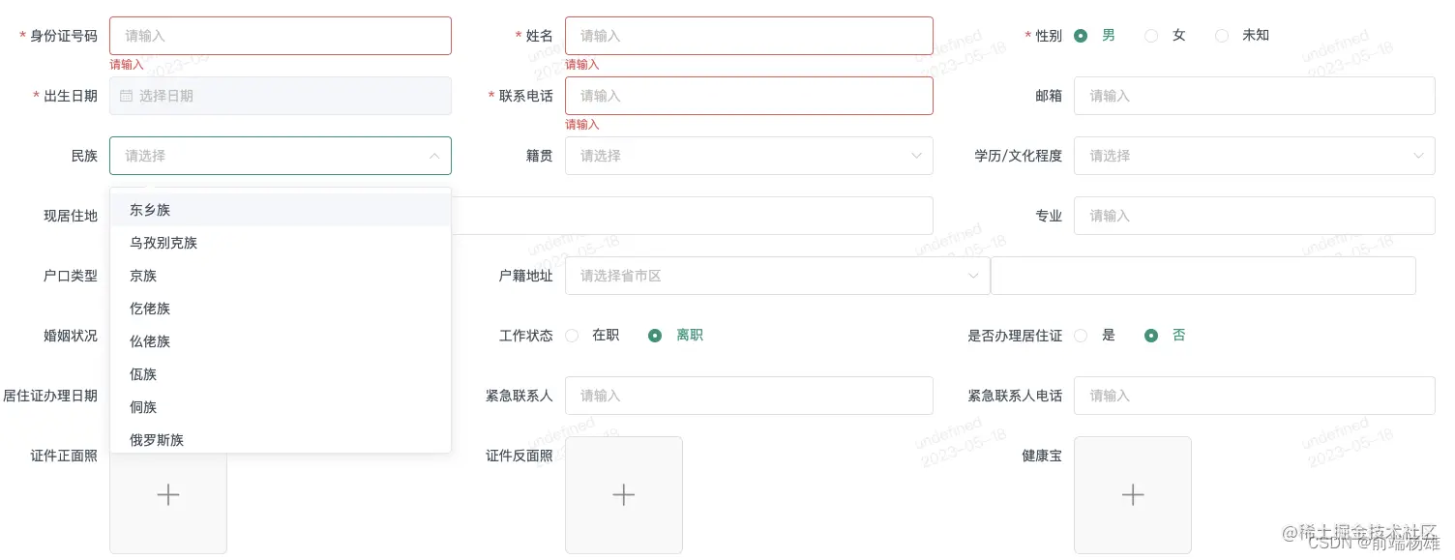Select 在职 work status
The image size is (1455, 560).
(570, 335)
